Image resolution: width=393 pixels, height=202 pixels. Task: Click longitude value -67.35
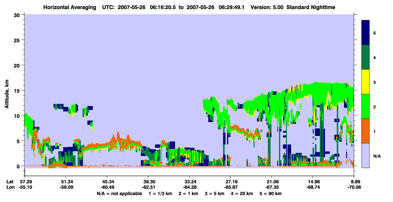271,187
